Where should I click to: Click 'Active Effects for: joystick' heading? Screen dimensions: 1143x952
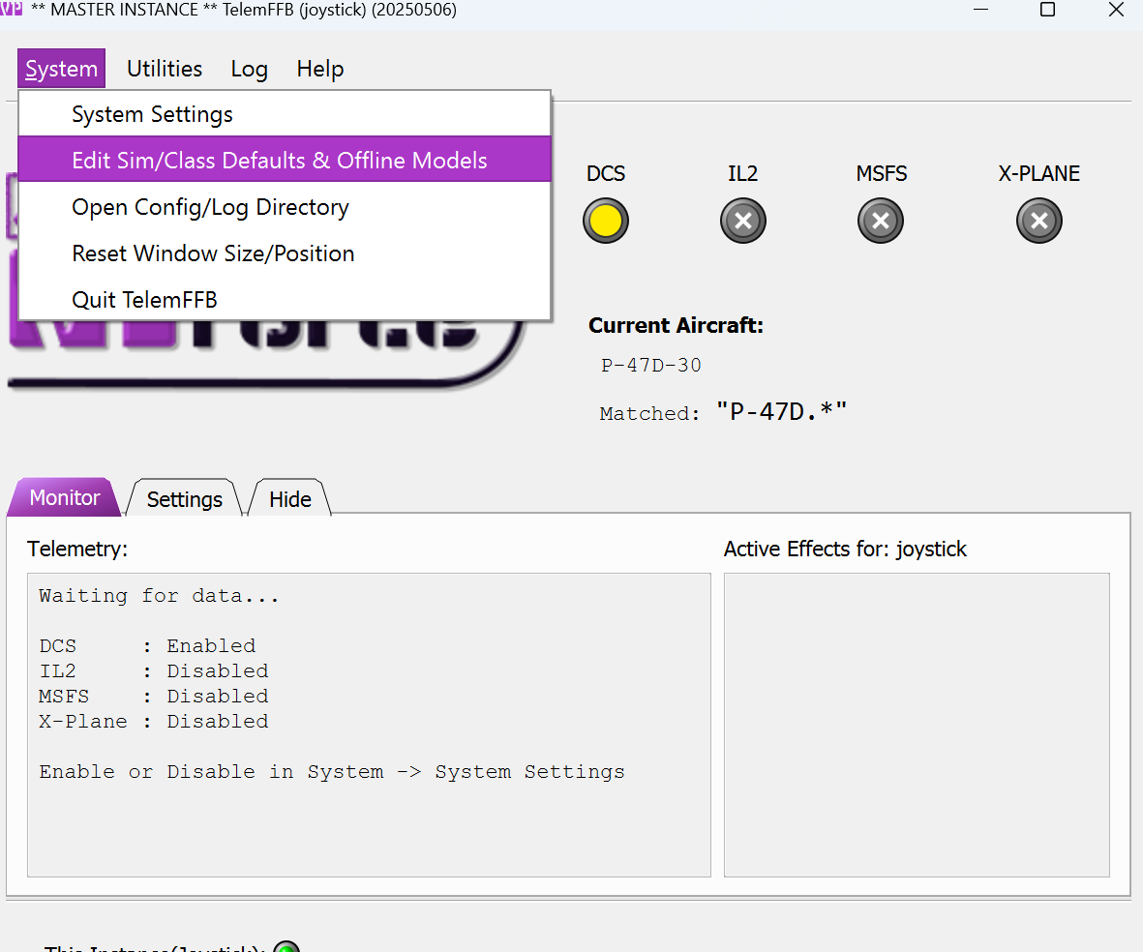(x=845, y=549)
